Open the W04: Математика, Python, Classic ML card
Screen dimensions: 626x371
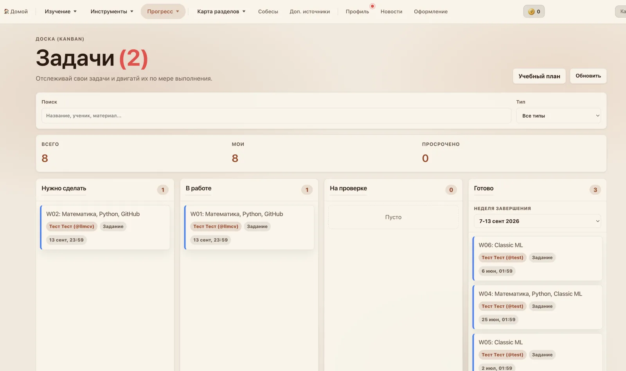537,307
